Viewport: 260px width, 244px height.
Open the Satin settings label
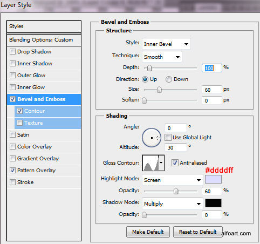point(23,135)
